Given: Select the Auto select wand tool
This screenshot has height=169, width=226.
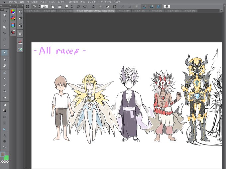Looking at the screenshot, I should (x=5, y=46).
